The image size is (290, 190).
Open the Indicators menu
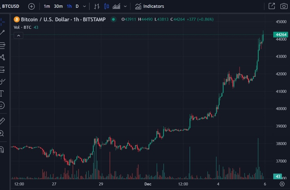click(150, 6)
